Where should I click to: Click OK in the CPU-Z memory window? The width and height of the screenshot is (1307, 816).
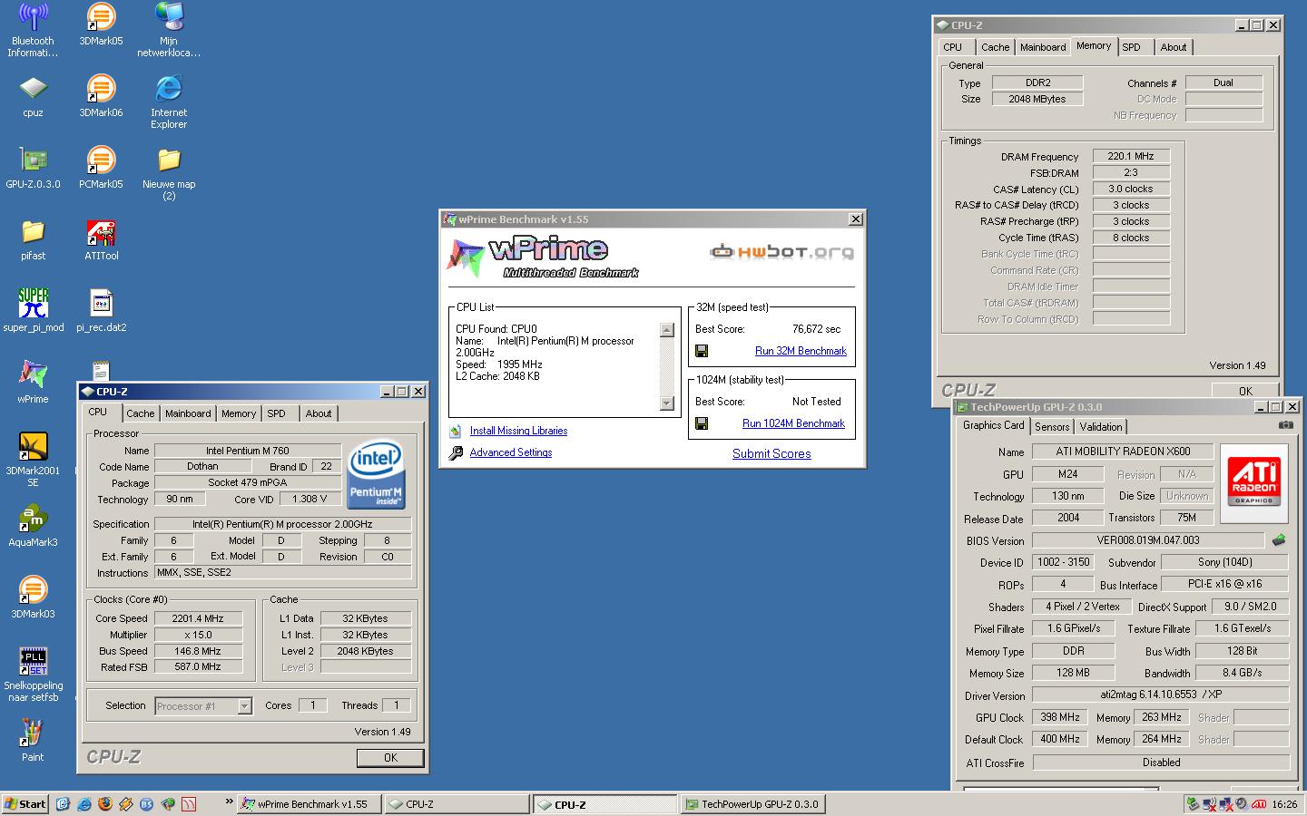coord(1245,391)
